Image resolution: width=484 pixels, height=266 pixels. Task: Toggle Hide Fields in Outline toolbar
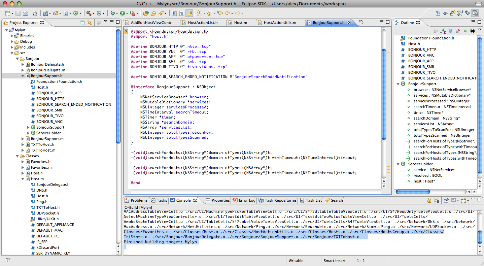click(x=451, y=31)
